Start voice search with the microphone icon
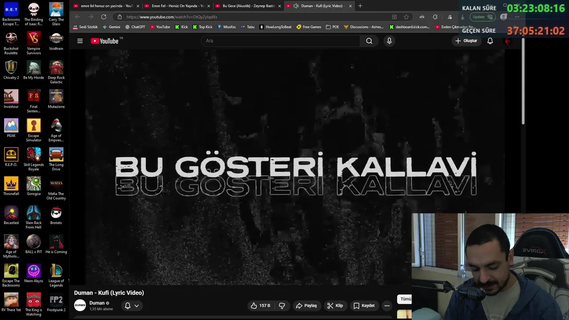 pos(389,41)
